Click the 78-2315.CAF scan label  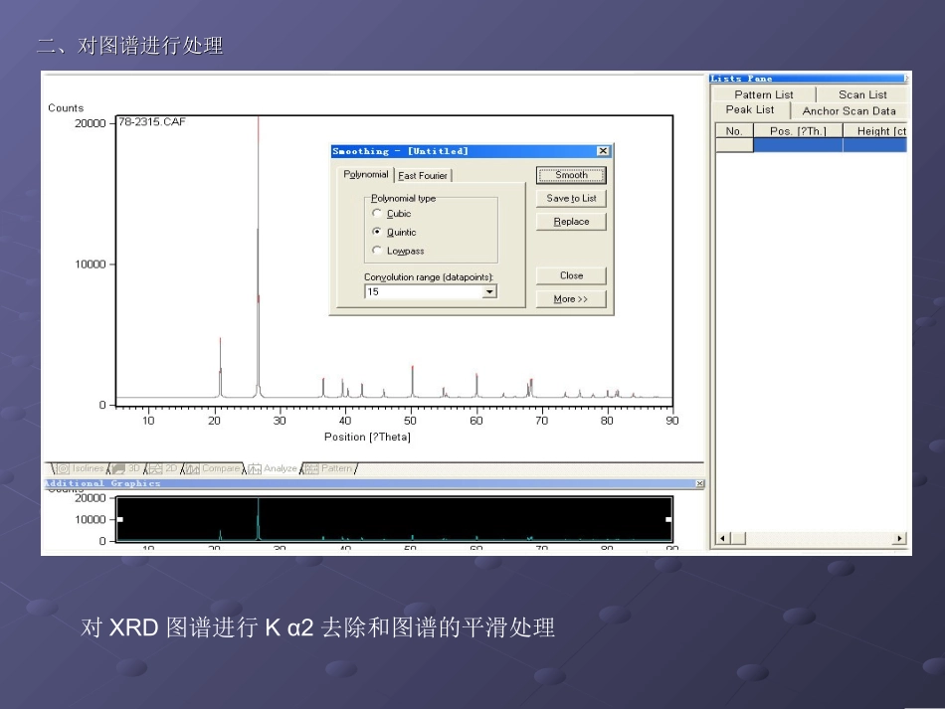coord(152,121)
